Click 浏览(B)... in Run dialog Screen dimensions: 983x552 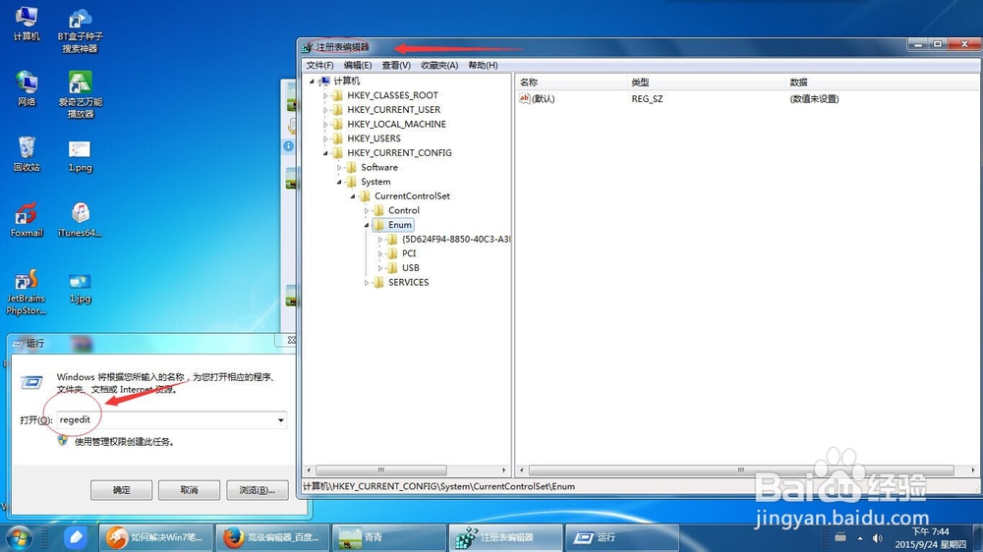pyautogui.click(x=257, y=490)
